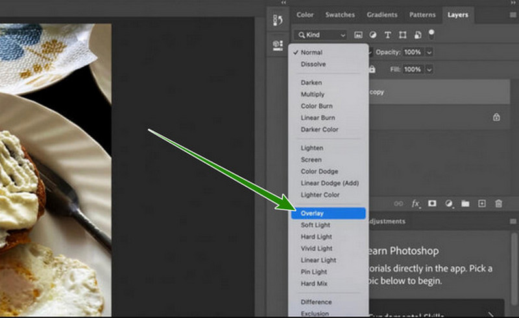Click the fx layer style icon

(416, 203)
